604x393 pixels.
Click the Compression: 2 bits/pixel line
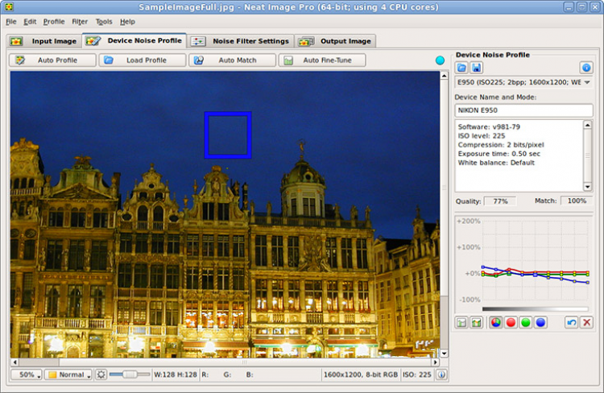point(501,145)
